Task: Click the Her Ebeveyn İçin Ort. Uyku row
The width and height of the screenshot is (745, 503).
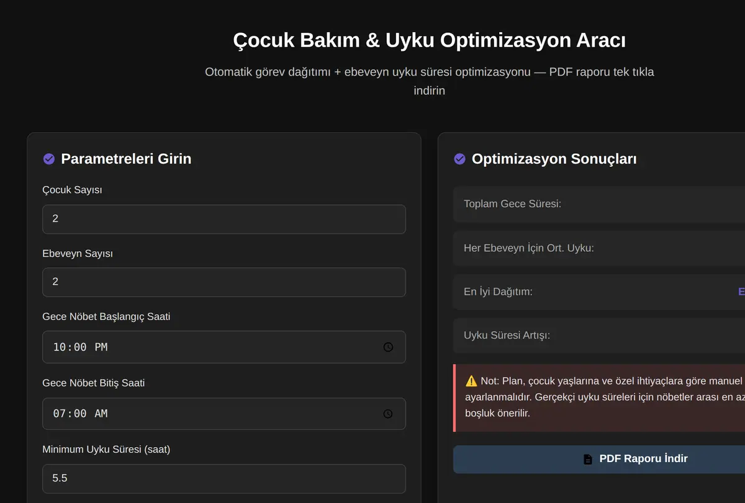Action: point(599,248)
